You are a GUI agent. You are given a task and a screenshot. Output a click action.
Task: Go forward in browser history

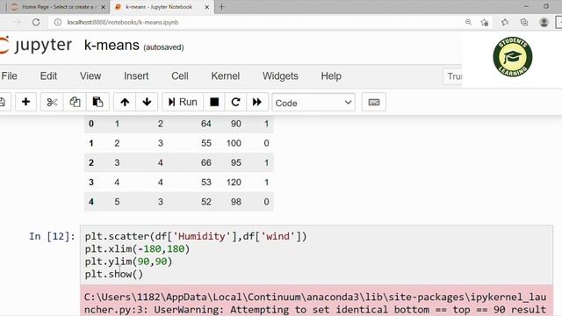pyautogui.click(x=18, y=22)
